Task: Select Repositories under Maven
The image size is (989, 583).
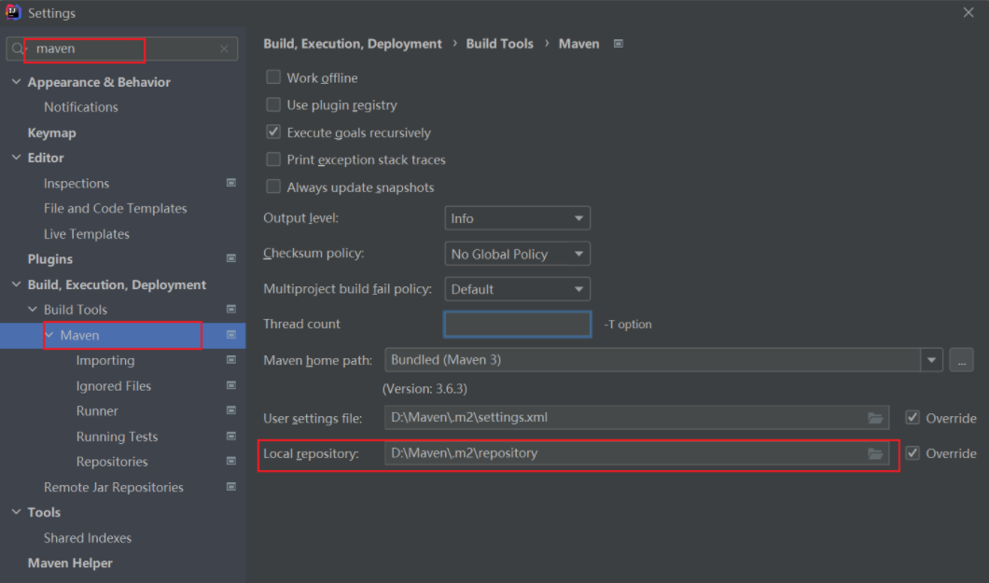Action: (112, 462)
